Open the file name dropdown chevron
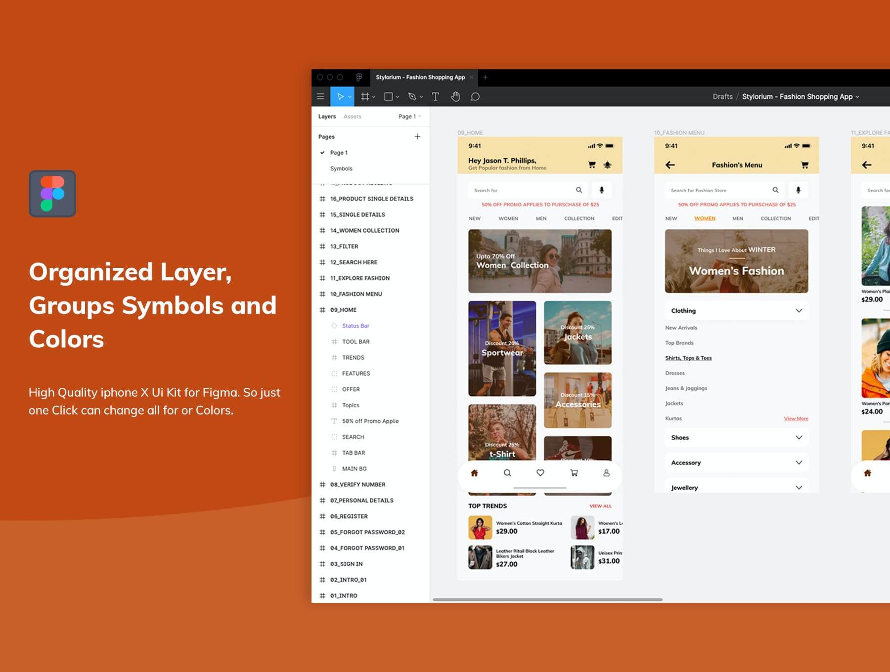Image resolution: width=890 pixels, height=672 pixels. [857, 97]
